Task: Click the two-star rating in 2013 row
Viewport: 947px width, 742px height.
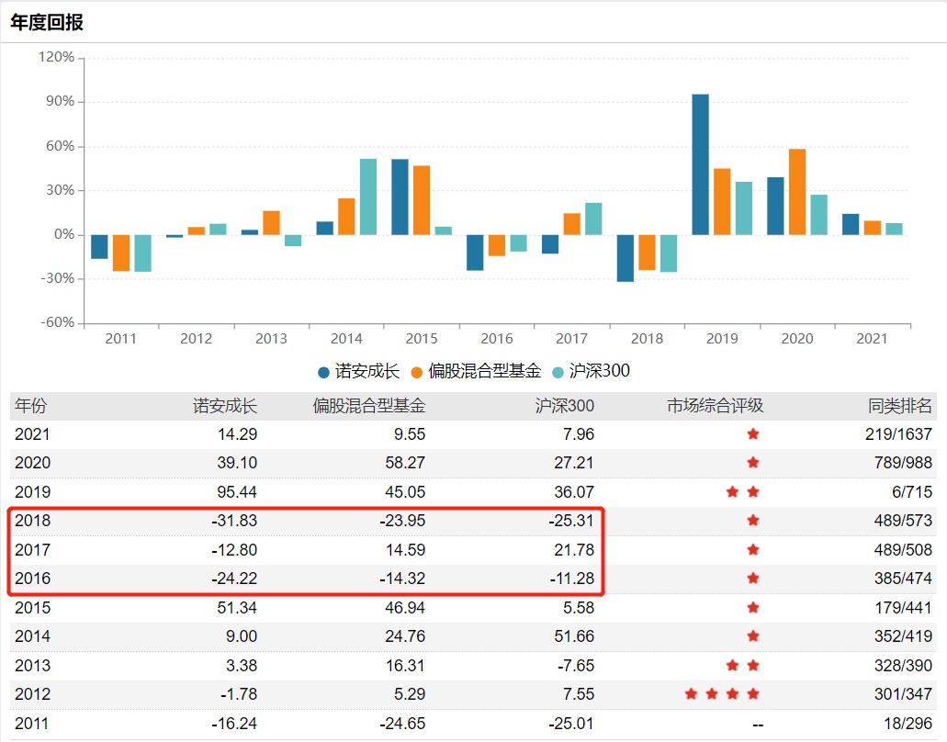Action: click(x=743, y=666)
